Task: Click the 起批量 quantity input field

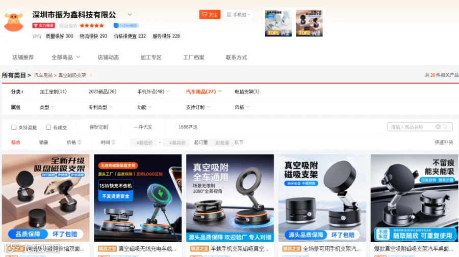Action: 222,142
